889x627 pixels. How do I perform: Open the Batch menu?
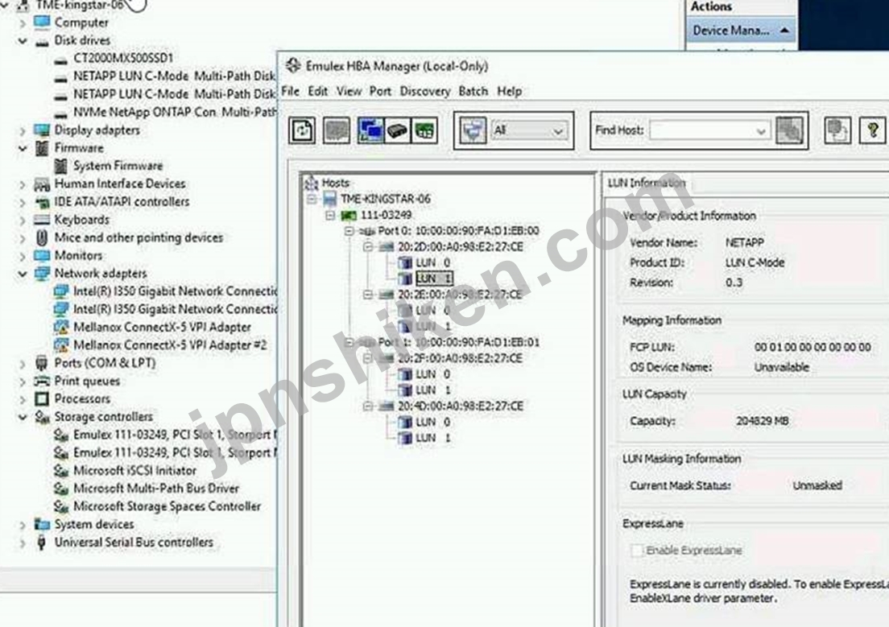coord(473,91)
